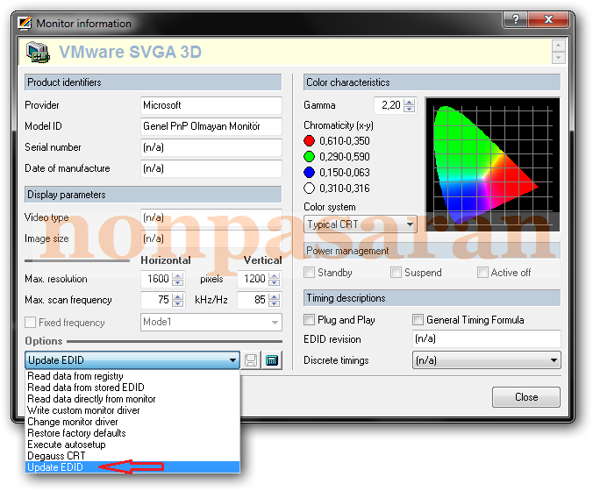Click the Video type field

pyautogui.click(x=211, y=217)
